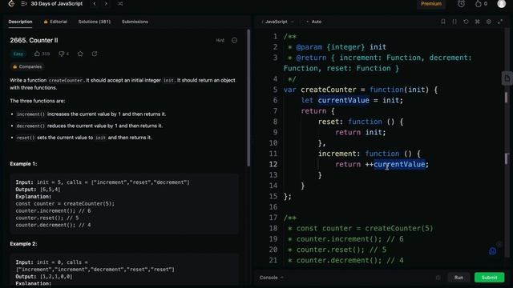
Task: Format code with the braces icon
Action: pos(454,22)
